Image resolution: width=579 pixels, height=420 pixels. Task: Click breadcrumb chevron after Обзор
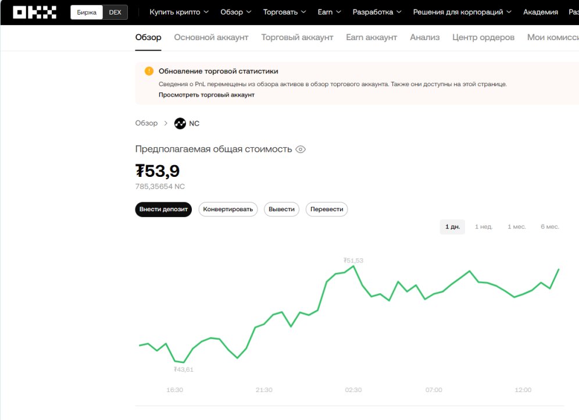tap(166, 123)
